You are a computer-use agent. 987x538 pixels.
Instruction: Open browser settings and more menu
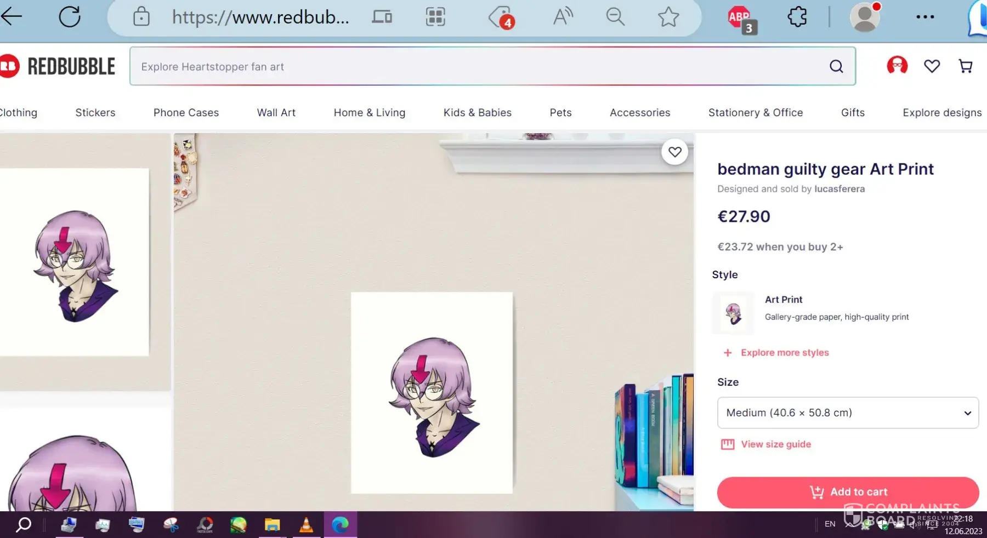point(925,17)
